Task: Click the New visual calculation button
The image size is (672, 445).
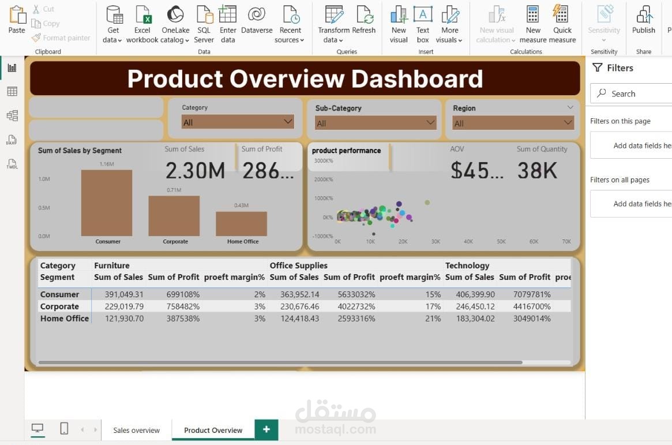Action: click(x=496, y=25)
